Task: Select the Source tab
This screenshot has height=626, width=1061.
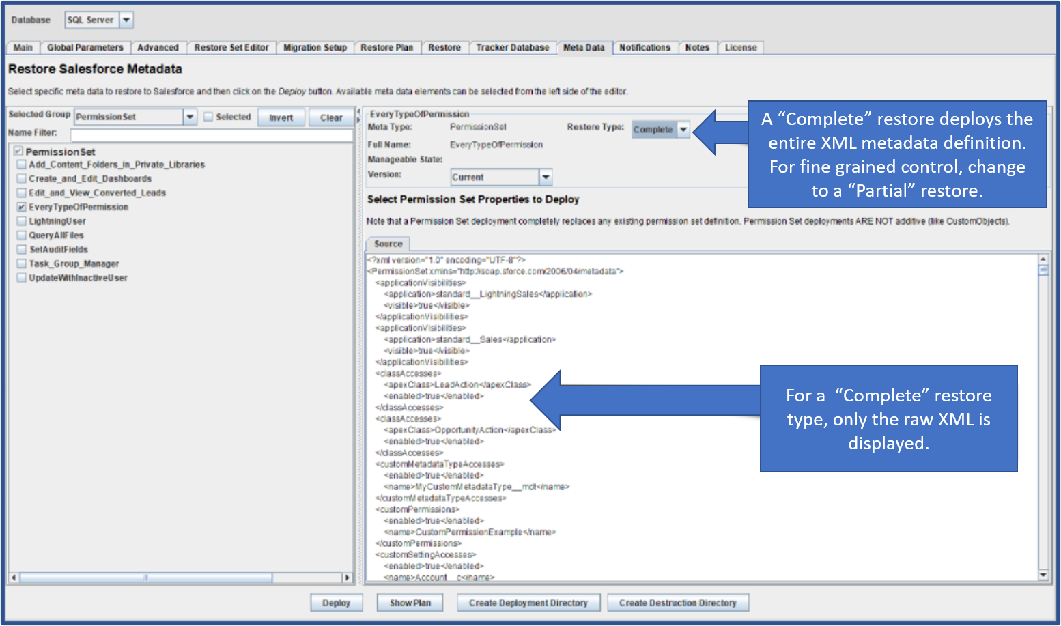Action: [x=388, y=244]
